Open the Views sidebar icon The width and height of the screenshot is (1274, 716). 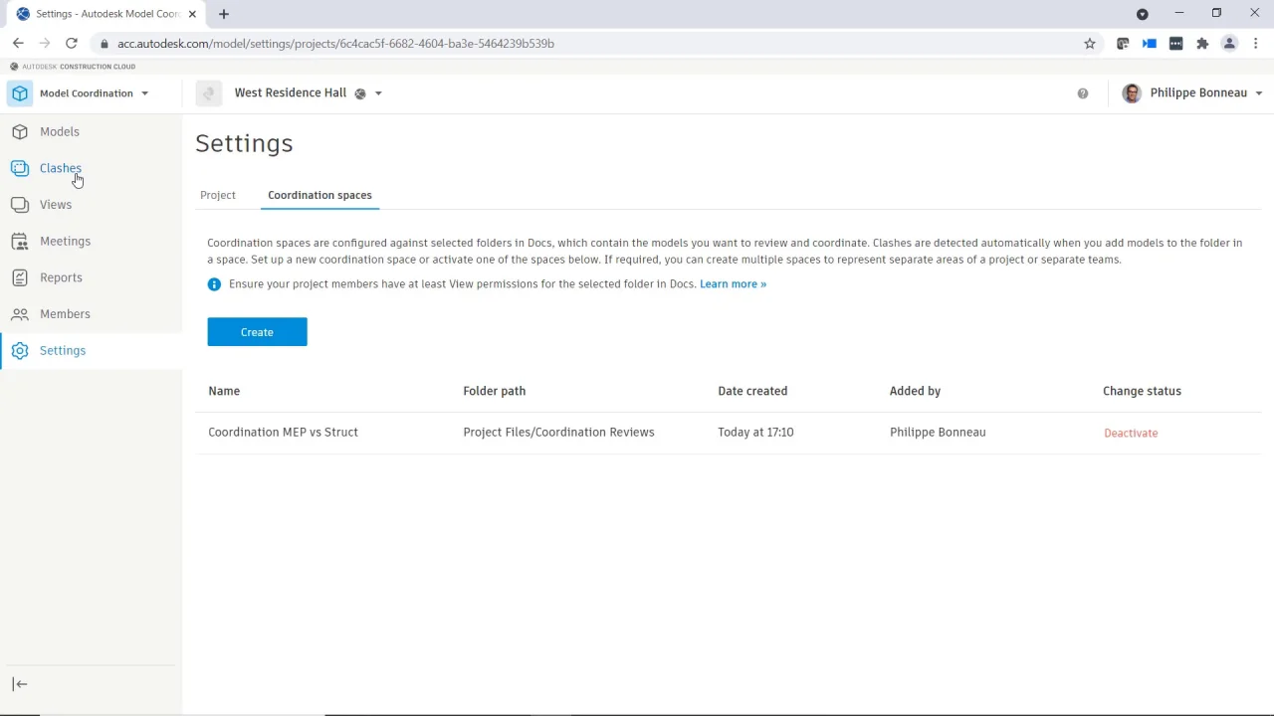tap(20, 205)
